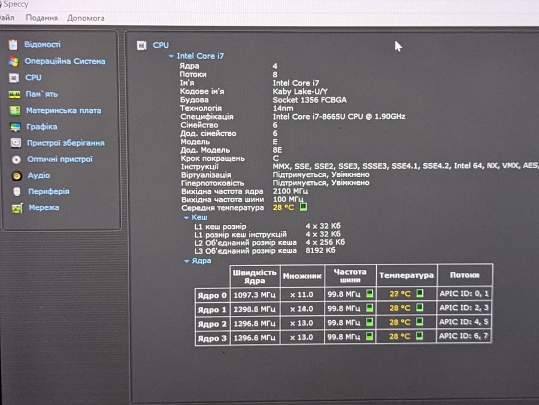
Task: Go to Відомості section
Action: (x=43, y=45)
